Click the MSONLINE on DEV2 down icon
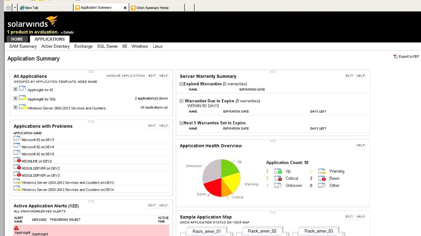 [17, 160]
